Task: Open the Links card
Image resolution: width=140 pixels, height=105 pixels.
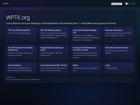Action: pos(118,68)
